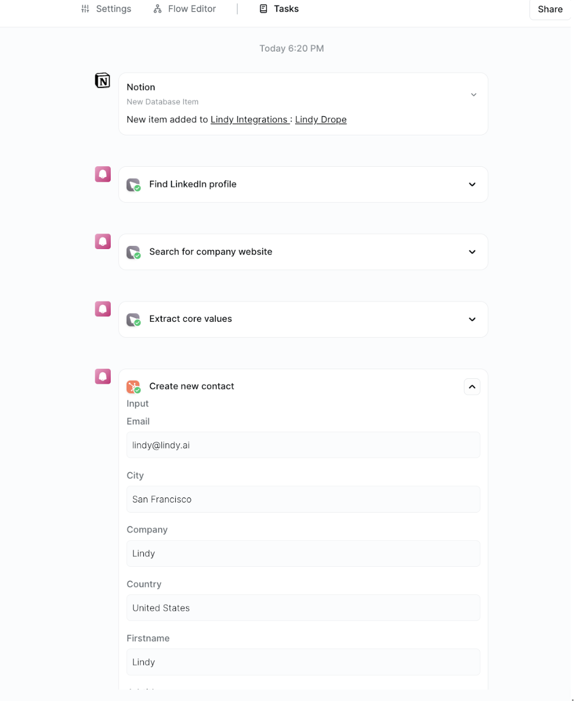Viewport: 574px width, 701px height.
Task: Click the Lindy avatar beside Create new contact
Action: tap(103, 376)
